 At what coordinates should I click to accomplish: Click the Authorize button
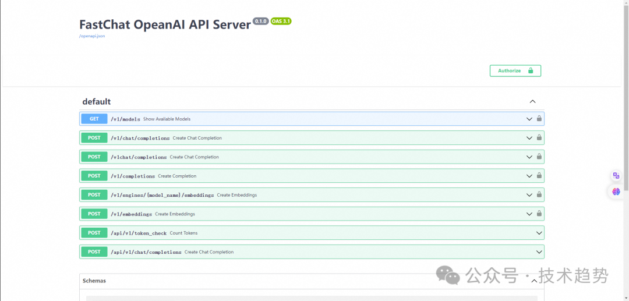(515, 70)
